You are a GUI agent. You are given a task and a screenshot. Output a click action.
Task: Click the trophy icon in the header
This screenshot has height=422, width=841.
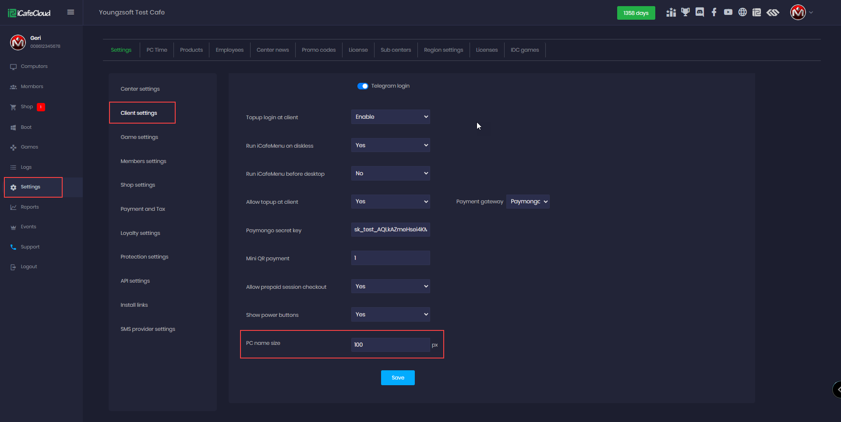(686, 12)
